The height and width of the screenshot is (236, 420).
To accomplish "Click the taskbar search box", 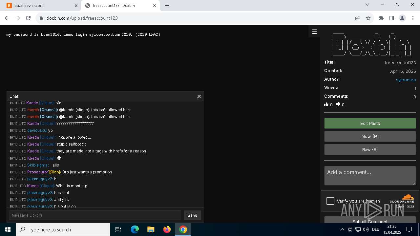I will (x=63, y=229).
